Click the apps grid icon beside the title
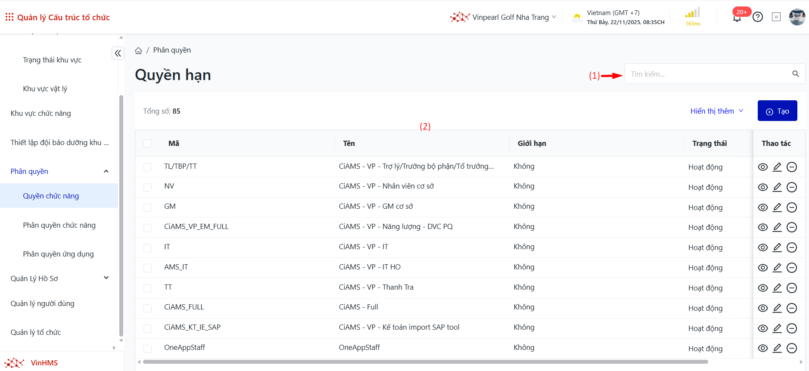This screenshot has width=809, height=371. coord(9,17)
